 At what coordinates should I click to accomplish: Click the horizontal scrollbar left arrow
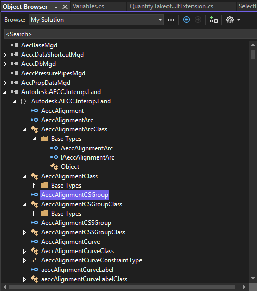(5, 287)
